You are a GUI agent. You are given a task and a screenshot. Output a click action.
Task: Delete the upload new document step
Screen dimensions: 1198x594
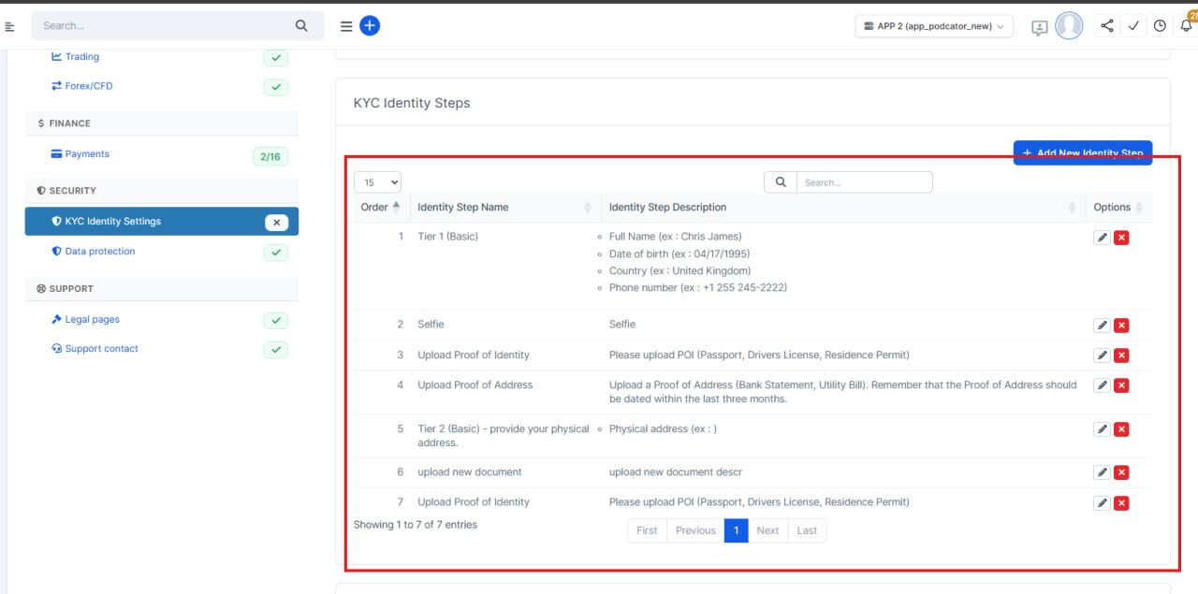[1121, 472]
